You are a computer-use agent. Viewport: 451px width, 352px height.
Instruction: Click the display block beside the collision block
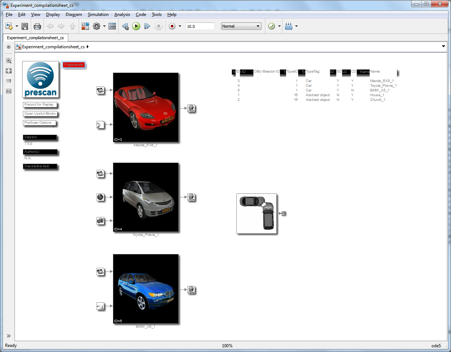(x=284, y=213)
